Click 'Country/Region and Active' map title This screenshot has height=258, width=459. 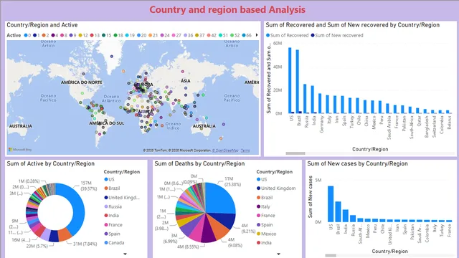(42, 25)
